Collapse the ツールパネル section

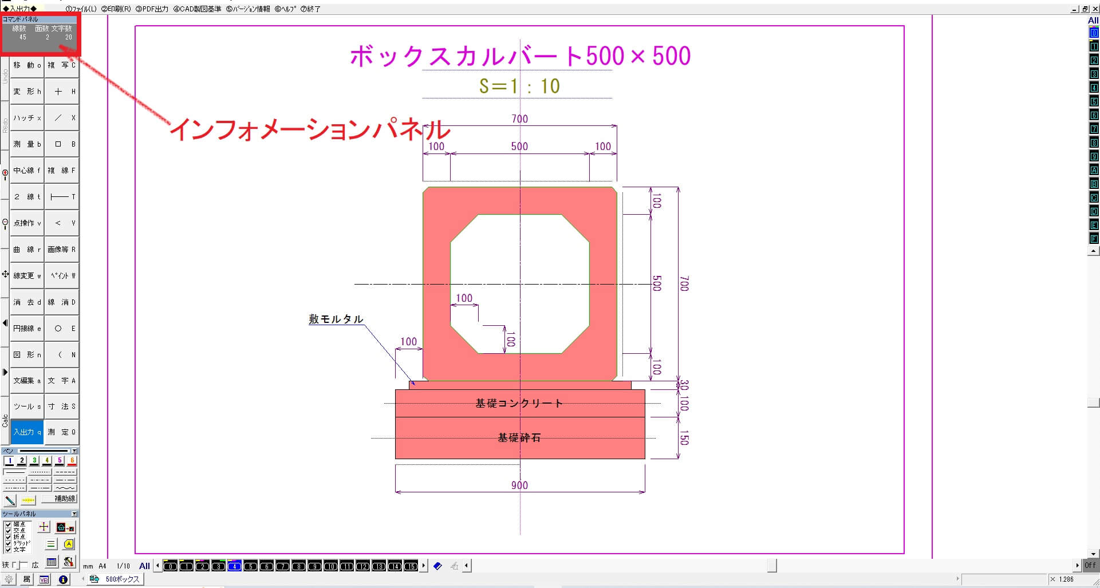point(74,514)
